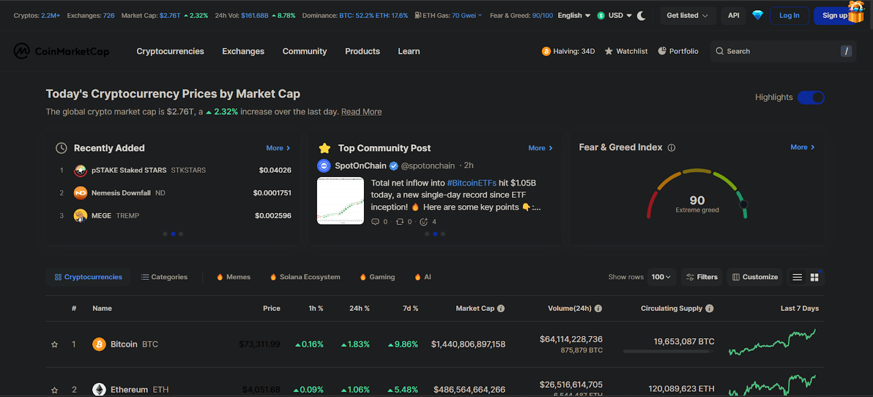Open Show rows 100 dropdown

pos(661,277)
